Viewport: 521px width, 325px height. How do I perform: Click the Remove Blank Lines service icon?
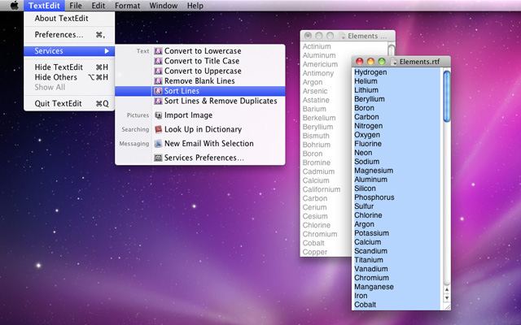click(x=158, y=81)
